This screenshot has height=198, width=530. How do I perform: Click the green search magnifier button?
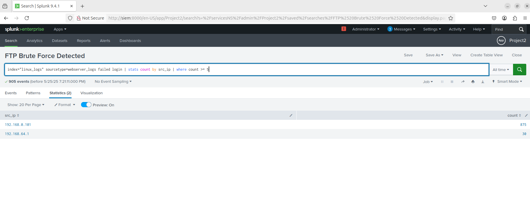pos(520,70)
